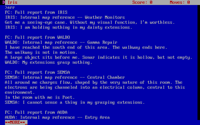
Task: Click 'IRIS: Internal map reference -- Weather Monitors'
Action: (65, 17)
